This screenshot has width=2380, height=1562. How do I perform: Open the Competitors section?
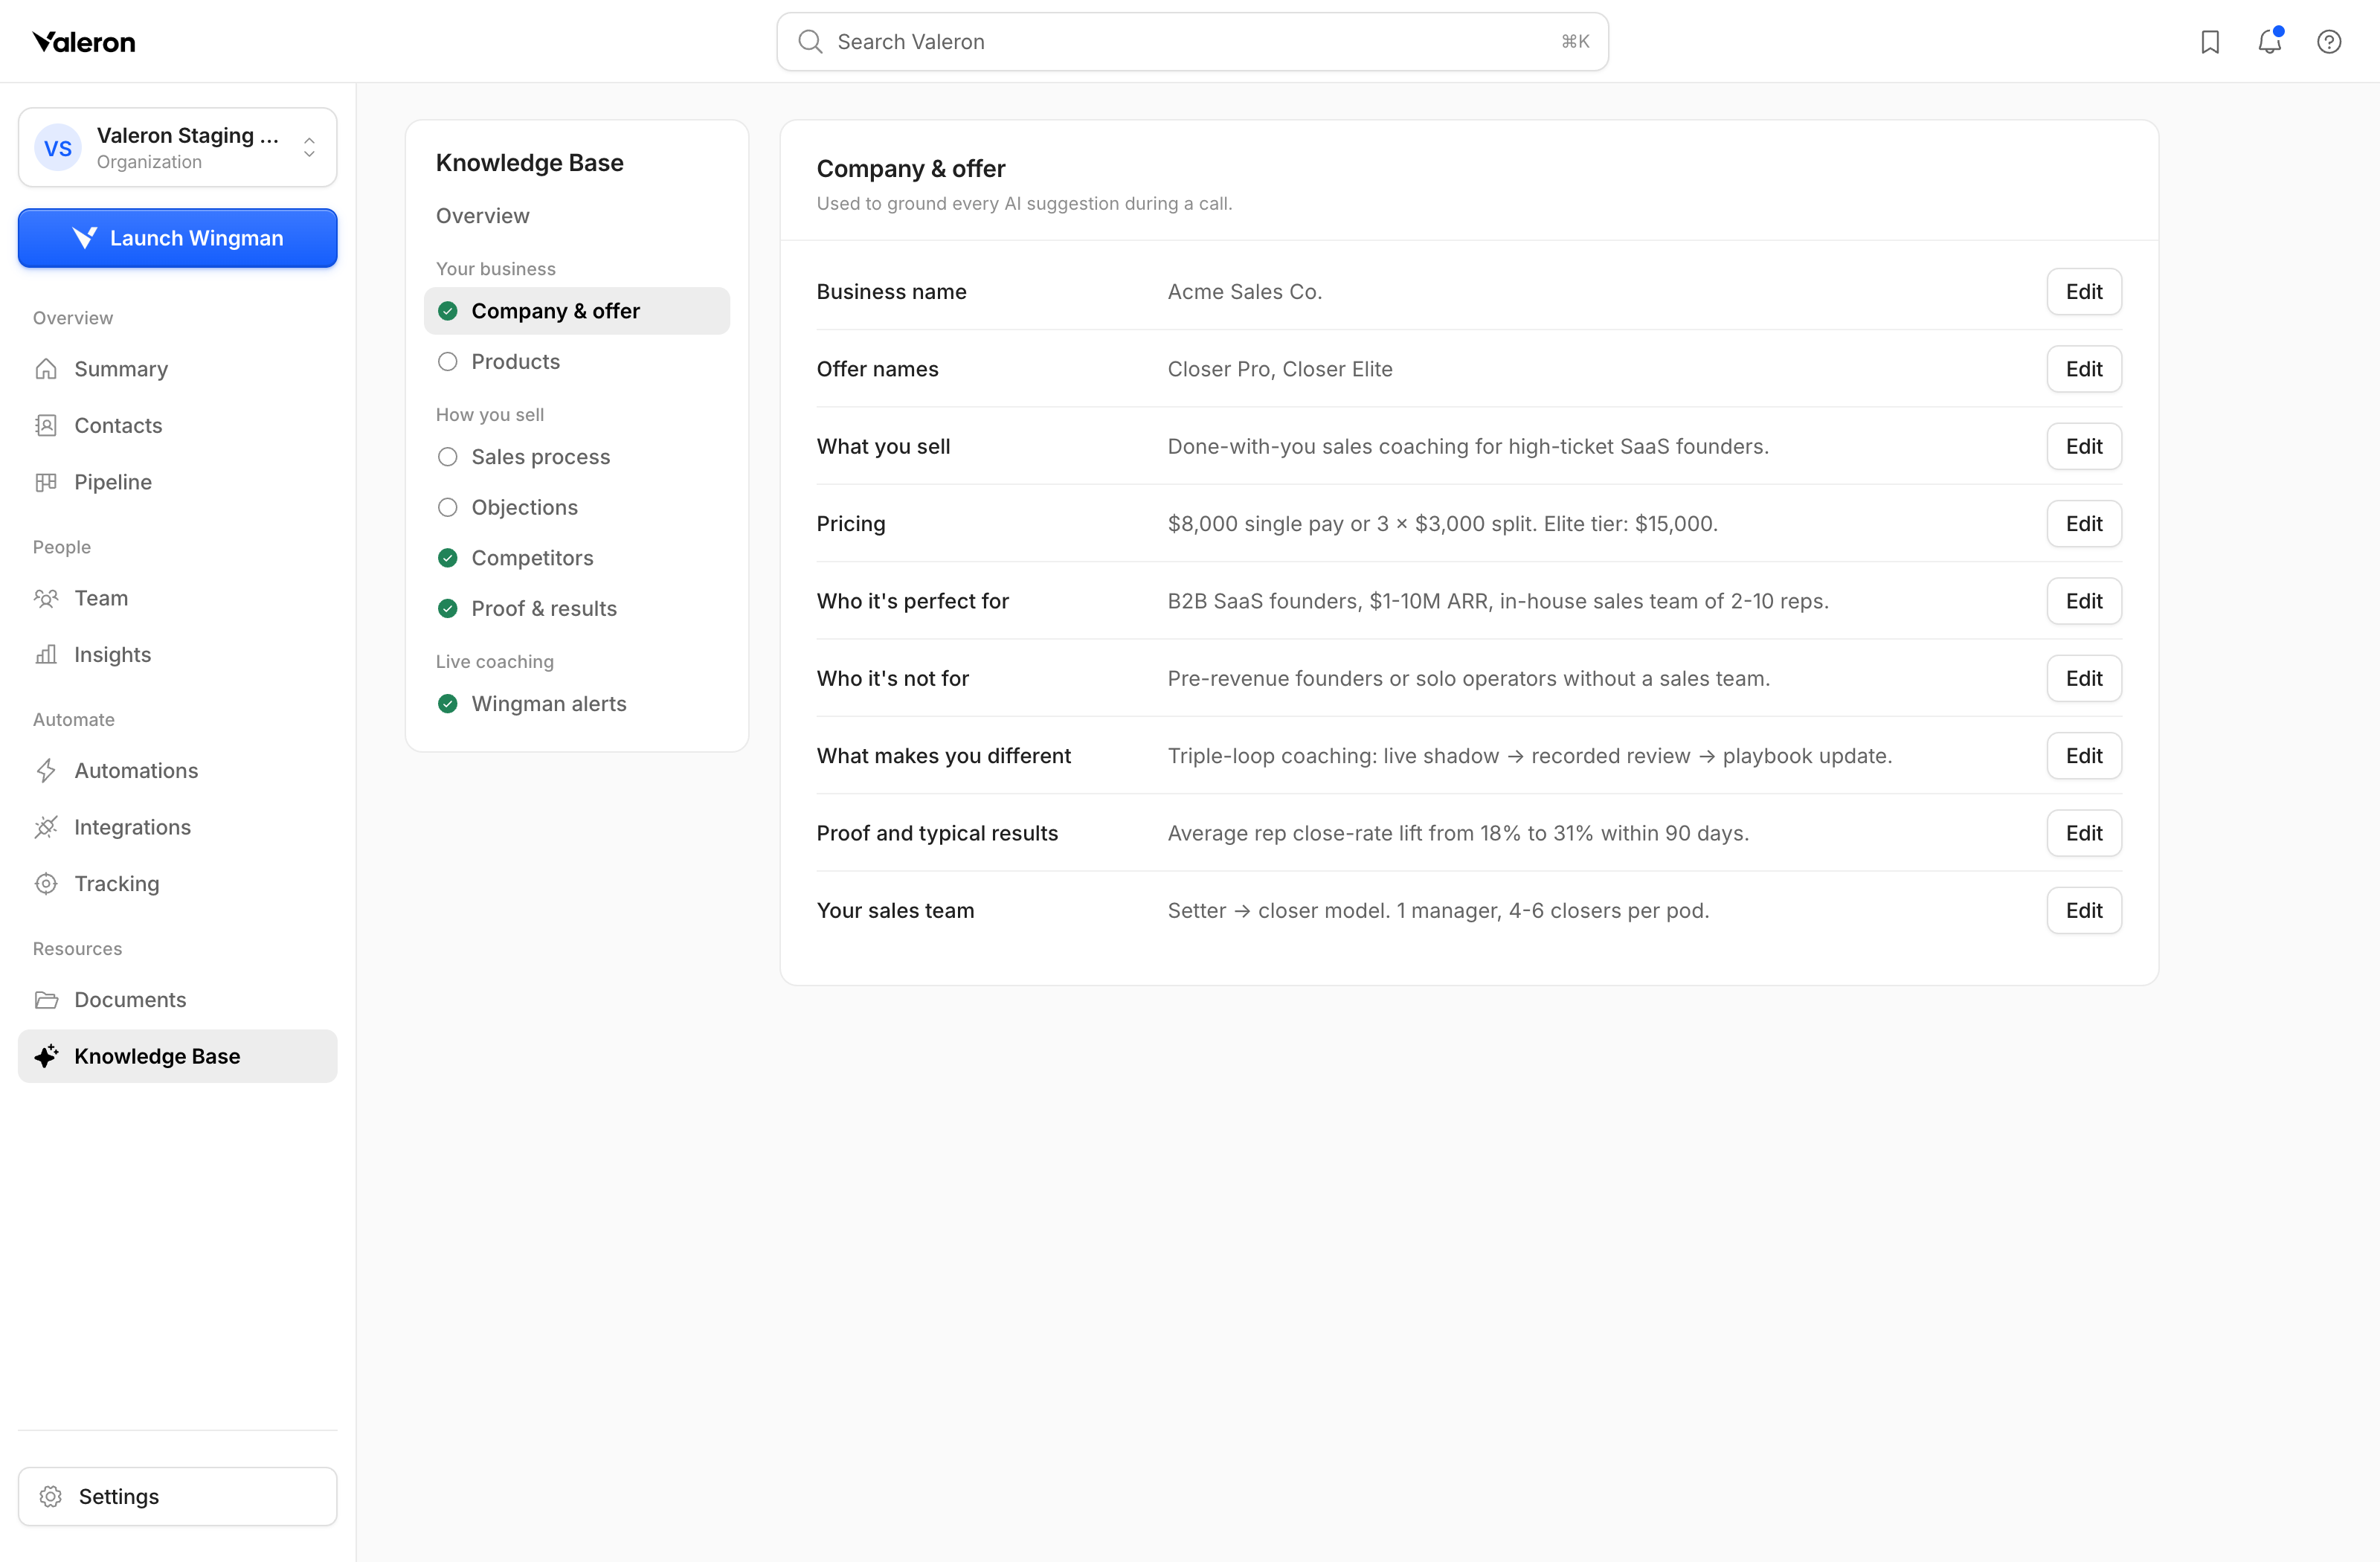coord(577,558)
